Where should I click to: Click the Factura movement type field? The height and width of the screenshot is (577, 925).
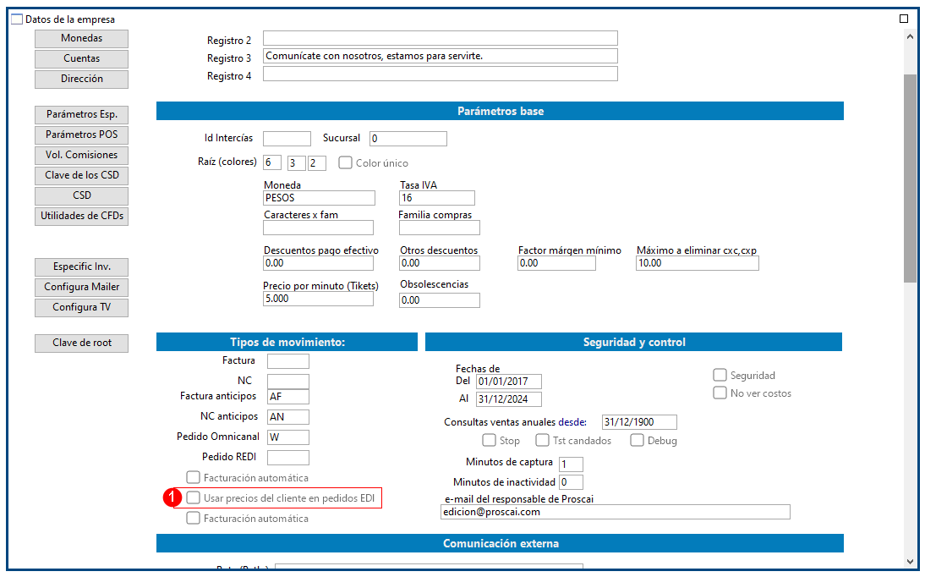coord(287,361)
